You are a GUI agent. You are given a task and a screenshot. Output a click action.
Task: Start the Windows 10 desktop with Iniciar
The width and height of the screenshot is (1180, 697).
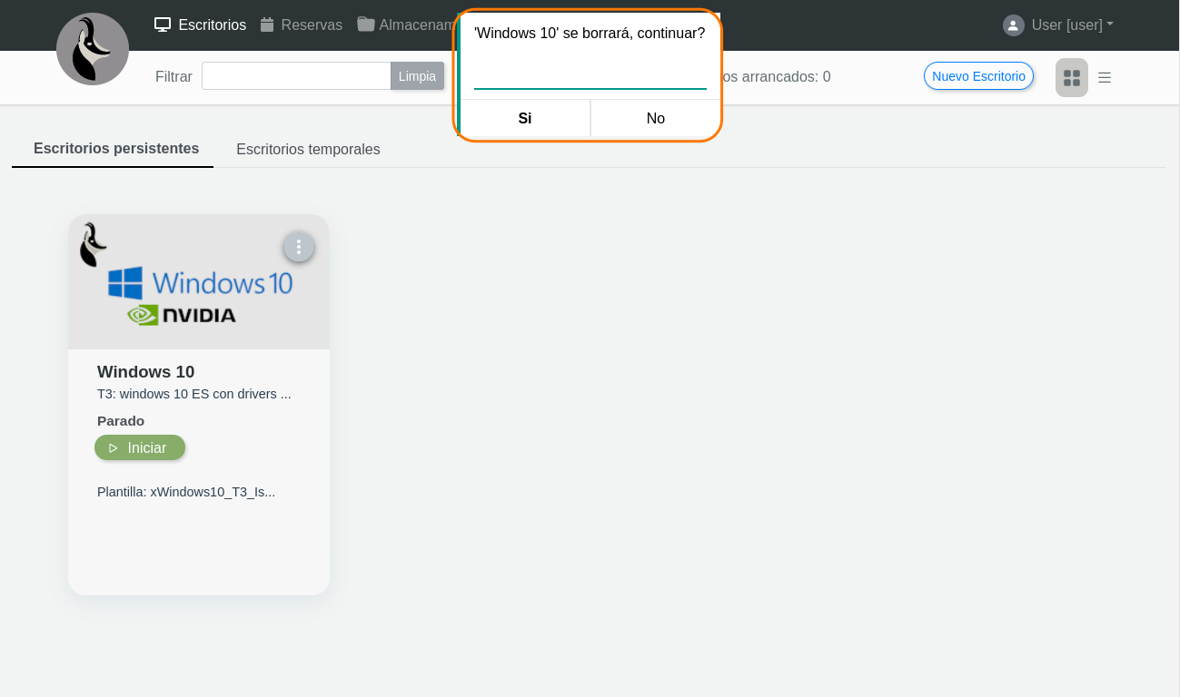tap(140, 447)
